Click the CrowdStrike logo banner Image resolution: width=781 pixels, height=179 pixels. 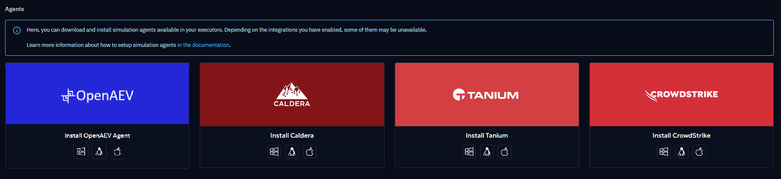tap(681, 95)
